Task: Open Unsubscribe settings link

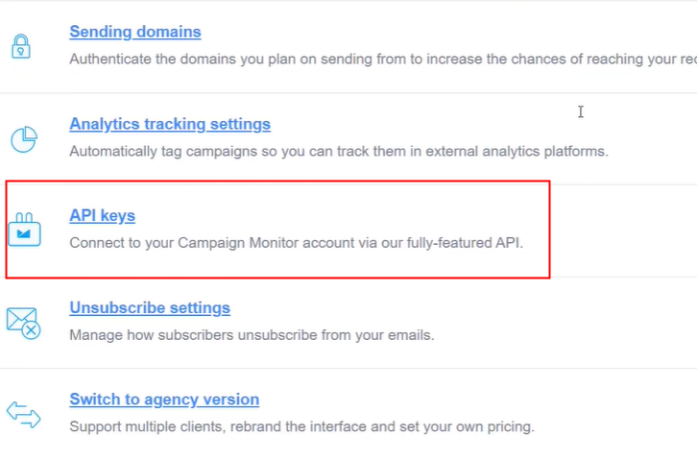Action: 150,307
